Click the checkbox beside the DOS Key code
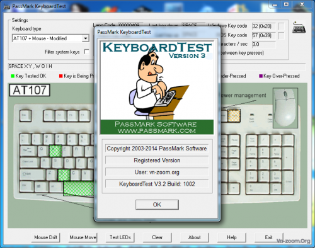Screen dimensions: 315x248 tap(281, 35)
